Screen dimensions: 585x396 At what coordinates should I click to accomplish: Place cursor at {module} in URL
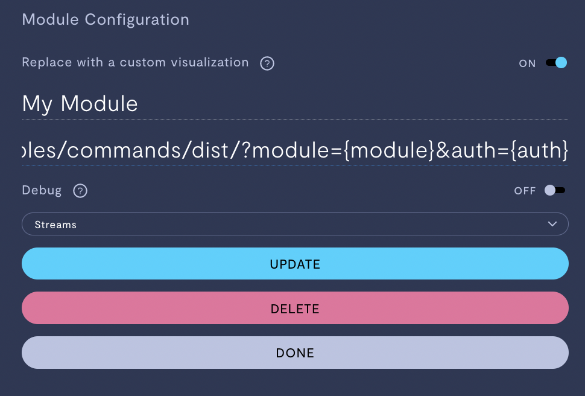click(x=389, y=150)
